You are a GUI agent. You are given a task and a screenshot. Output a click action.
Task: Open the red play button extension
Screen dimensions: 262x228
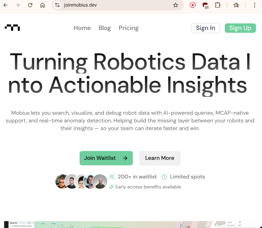pos(193,5)
